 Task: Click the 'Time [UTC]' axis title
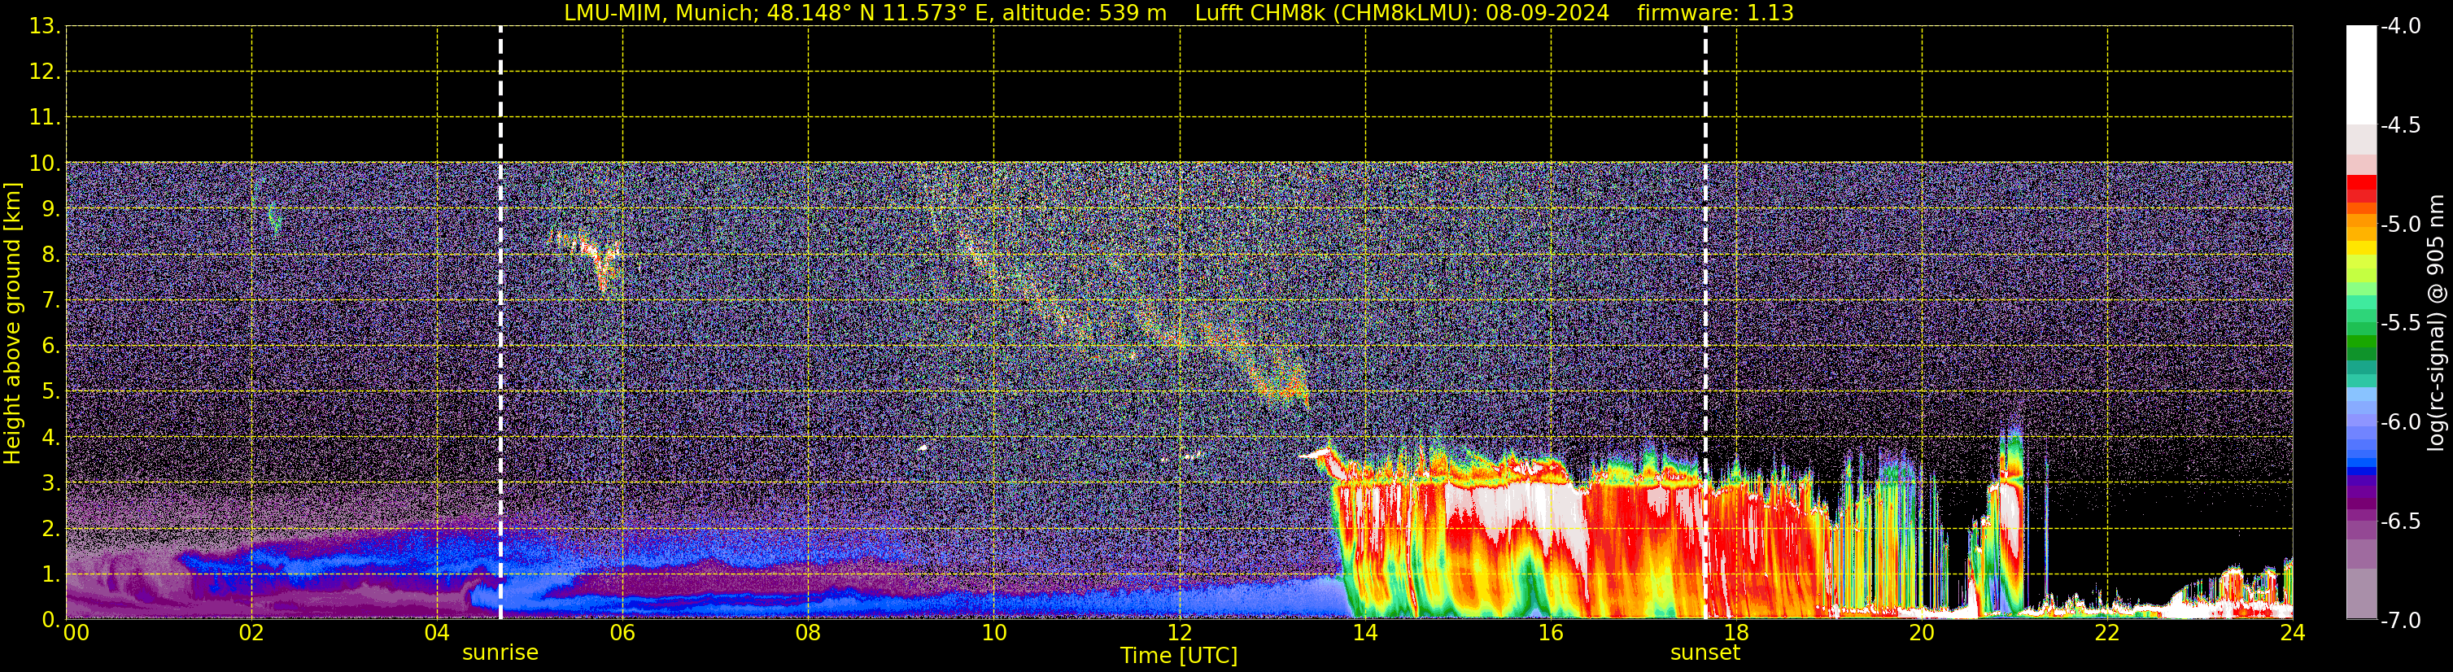(1179, 656)
